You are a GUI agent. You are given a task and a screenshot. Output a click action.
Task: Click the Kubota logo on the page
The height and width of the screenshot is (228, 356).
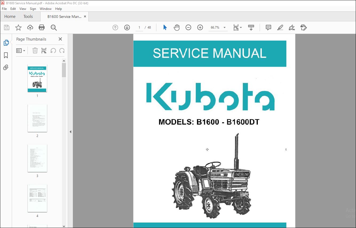tap(211, 96)
